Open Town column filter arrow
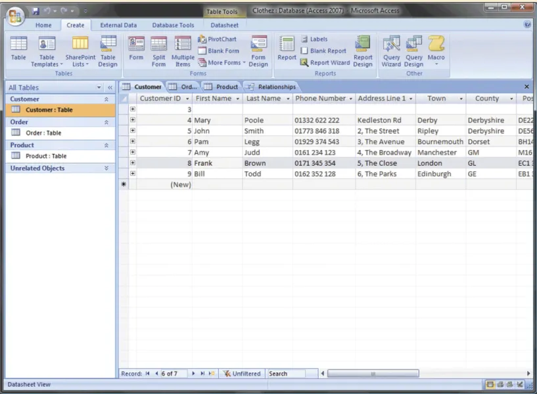Viewport: 537px width, 394px height. pyautogui.click(x=461, y=99)
